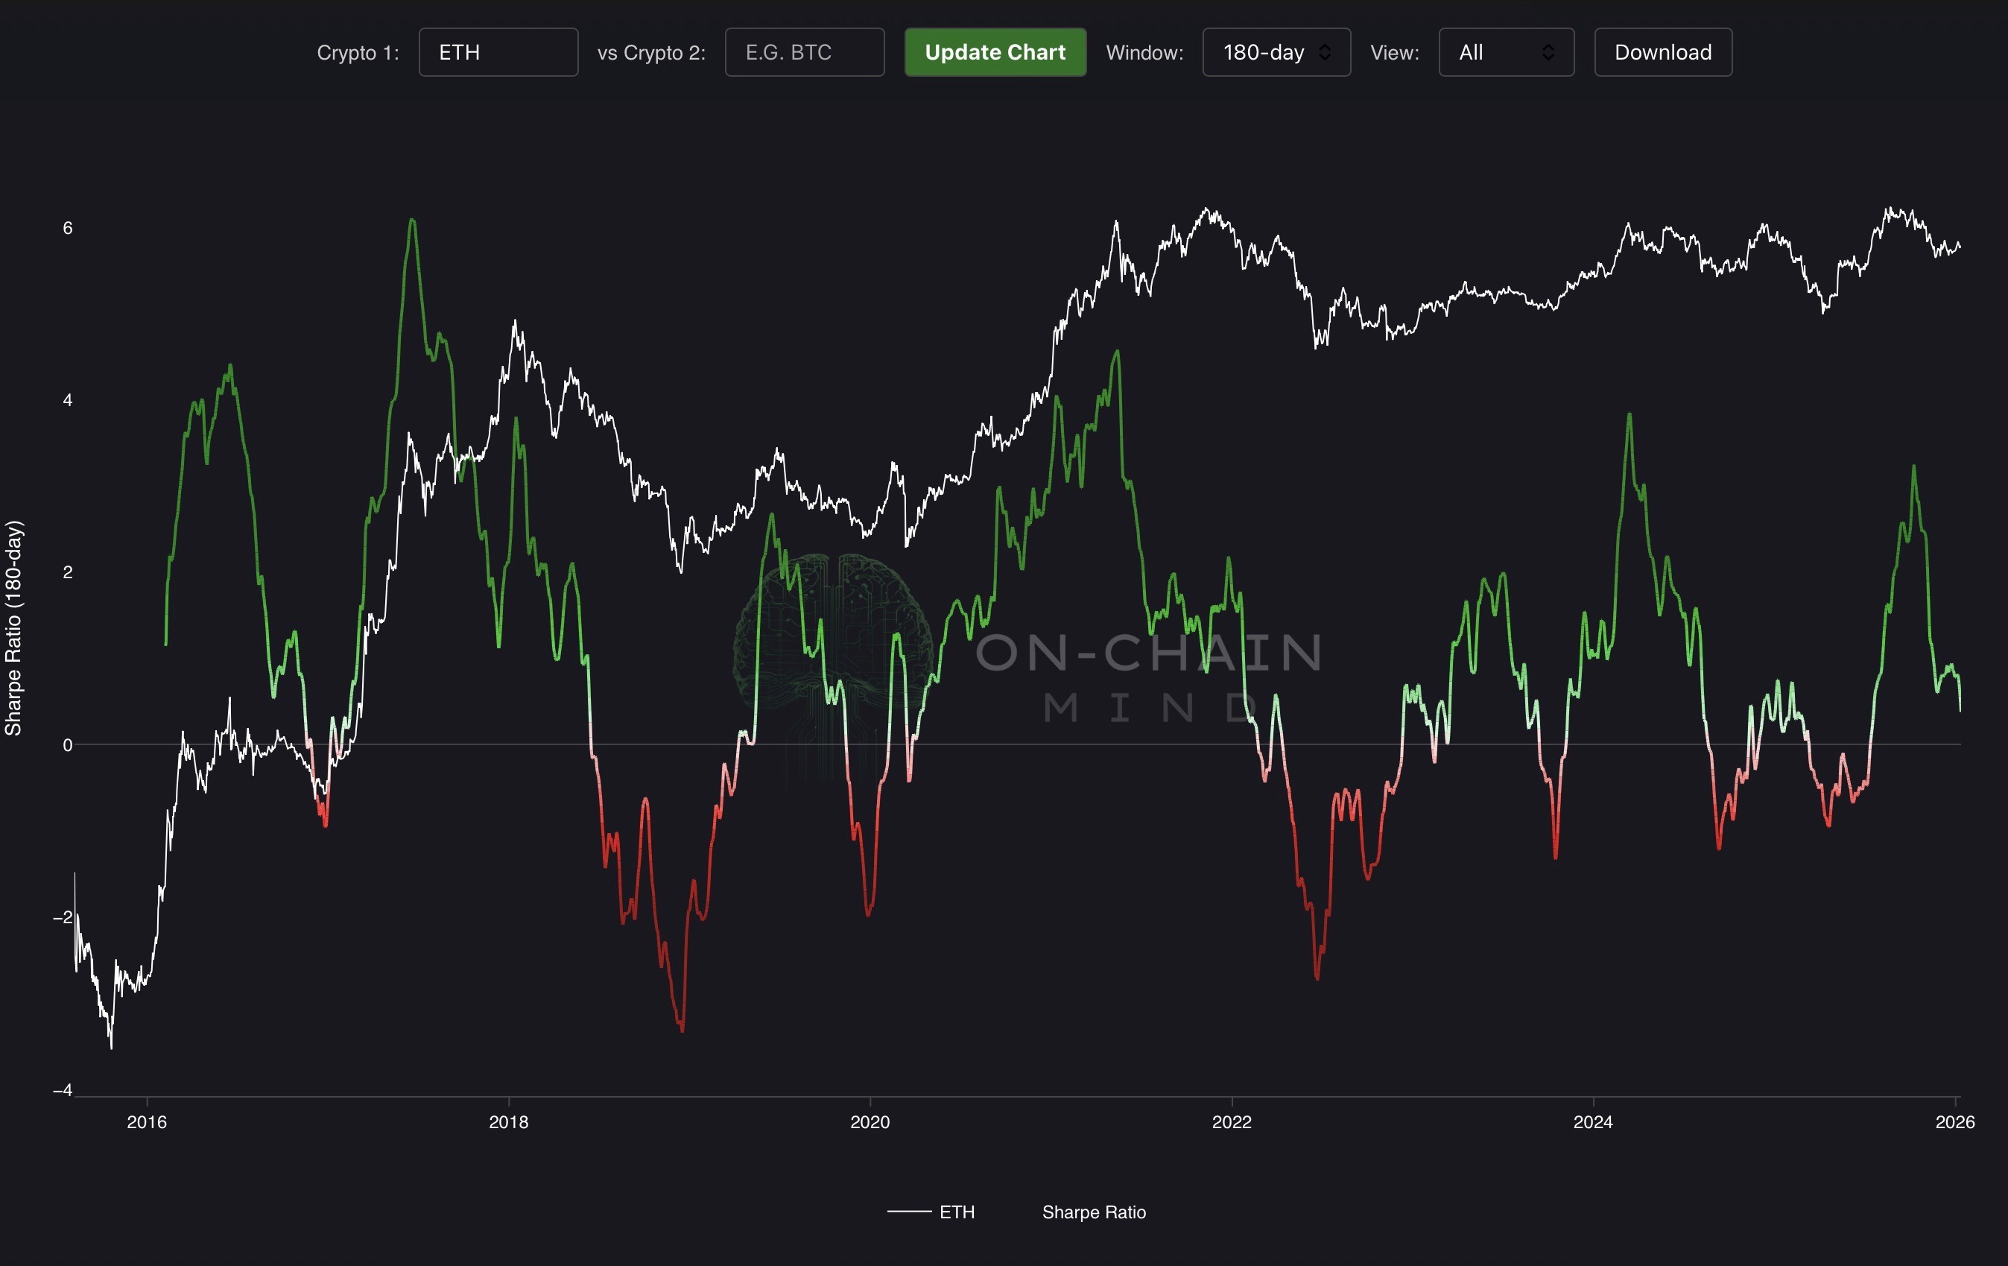2008x1266 pixels.
Task: Click the 6 y-axis tick label
Action: (68, 229)
